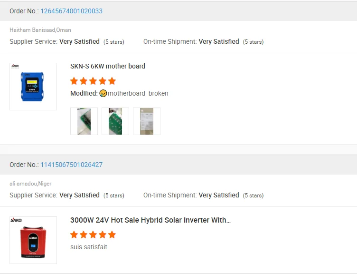This screenshot has width=357, height=274.
Task: Click reviewer name Haitham Banisaad, Oman
Action: 40,30
